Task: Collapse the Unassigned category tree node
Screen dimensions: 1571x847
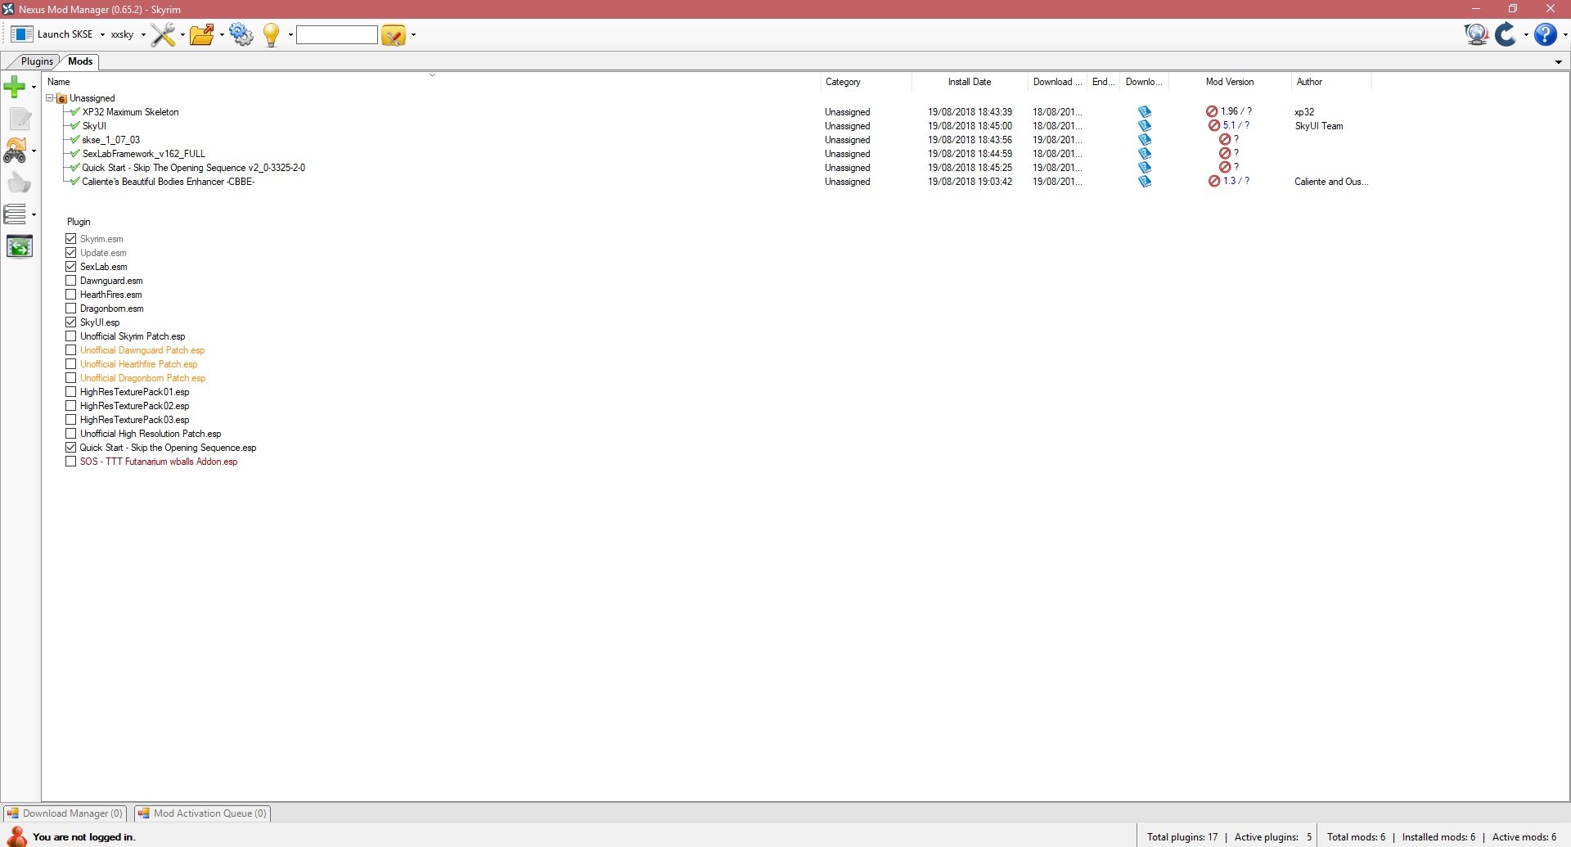Action: 50,98
